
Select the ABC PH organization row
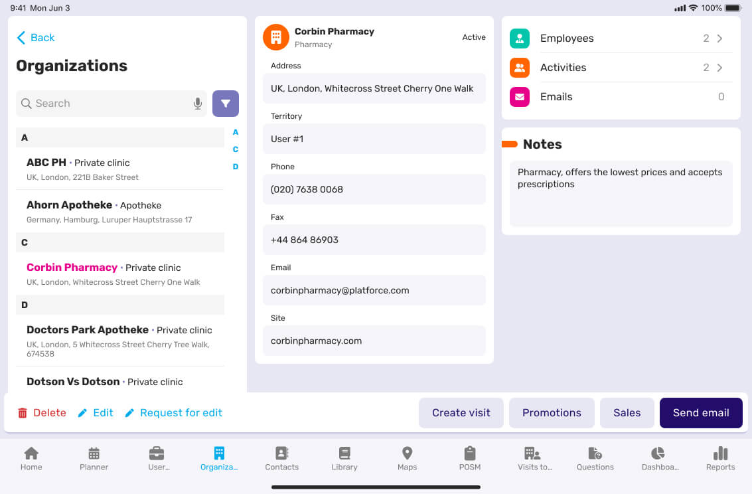(120, 169)
